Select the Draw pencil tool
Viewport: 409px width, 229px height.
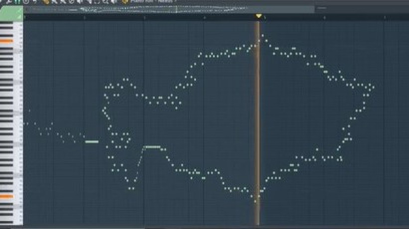pyautogui.click(x=46, y=1)
